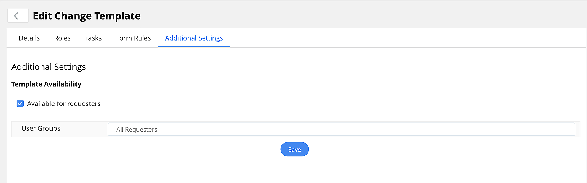587x183 pixels.
Task: Click the 'Available for requesters' label text
Action: pos(64,104)
